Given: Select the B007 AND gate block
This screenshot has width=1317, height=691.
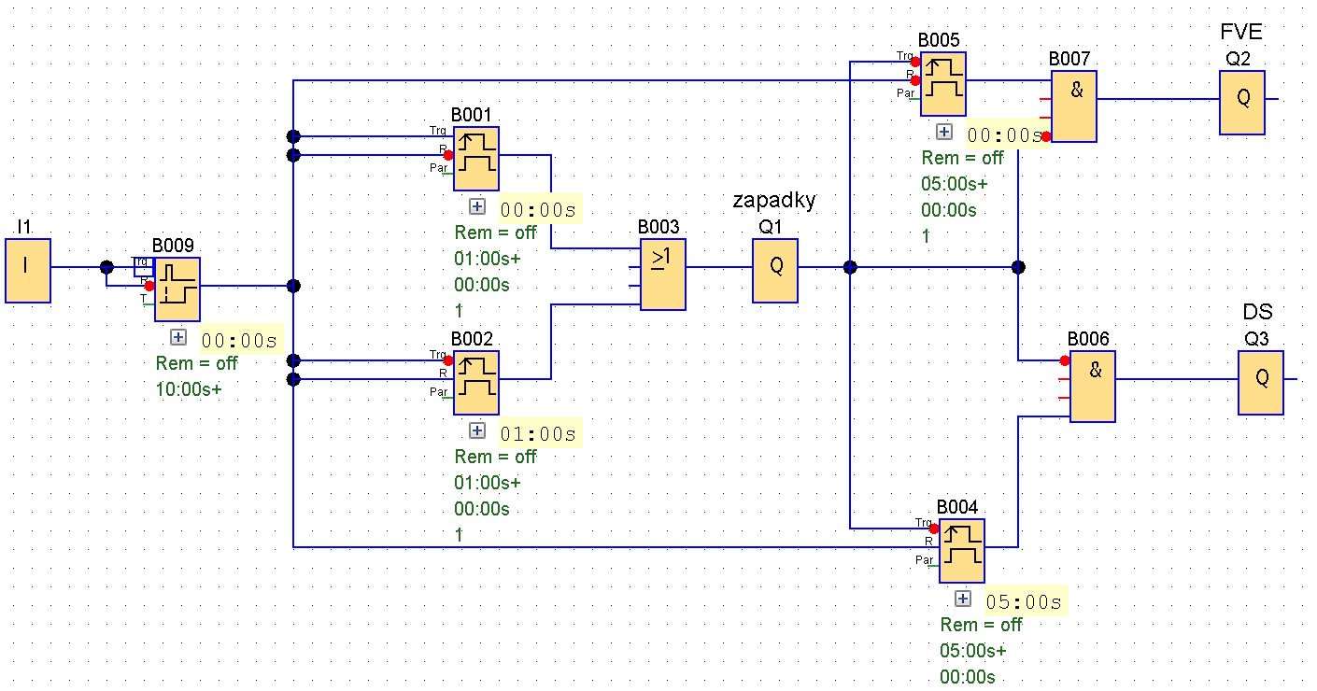Looking at the screenshot, I should [x=1074, y=106].
